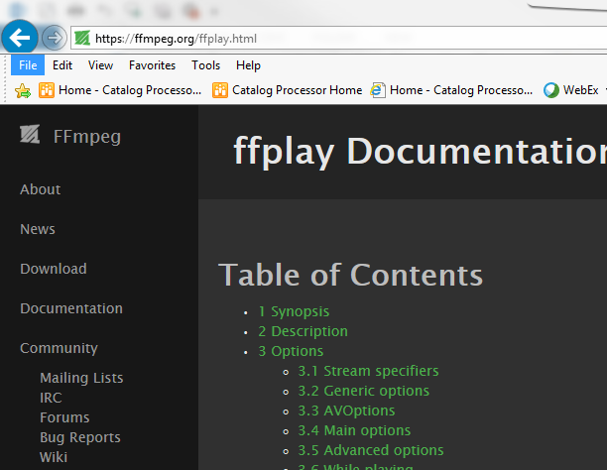The image size is (607, 470).
Task: Open the Bug Reports link
Action: click(x=80, y=437)
